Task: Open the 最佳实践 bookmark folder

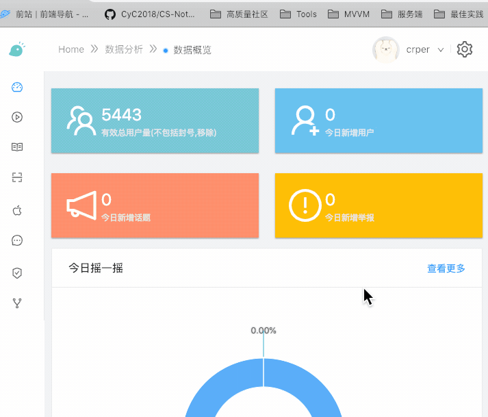Action: (459, 14)
